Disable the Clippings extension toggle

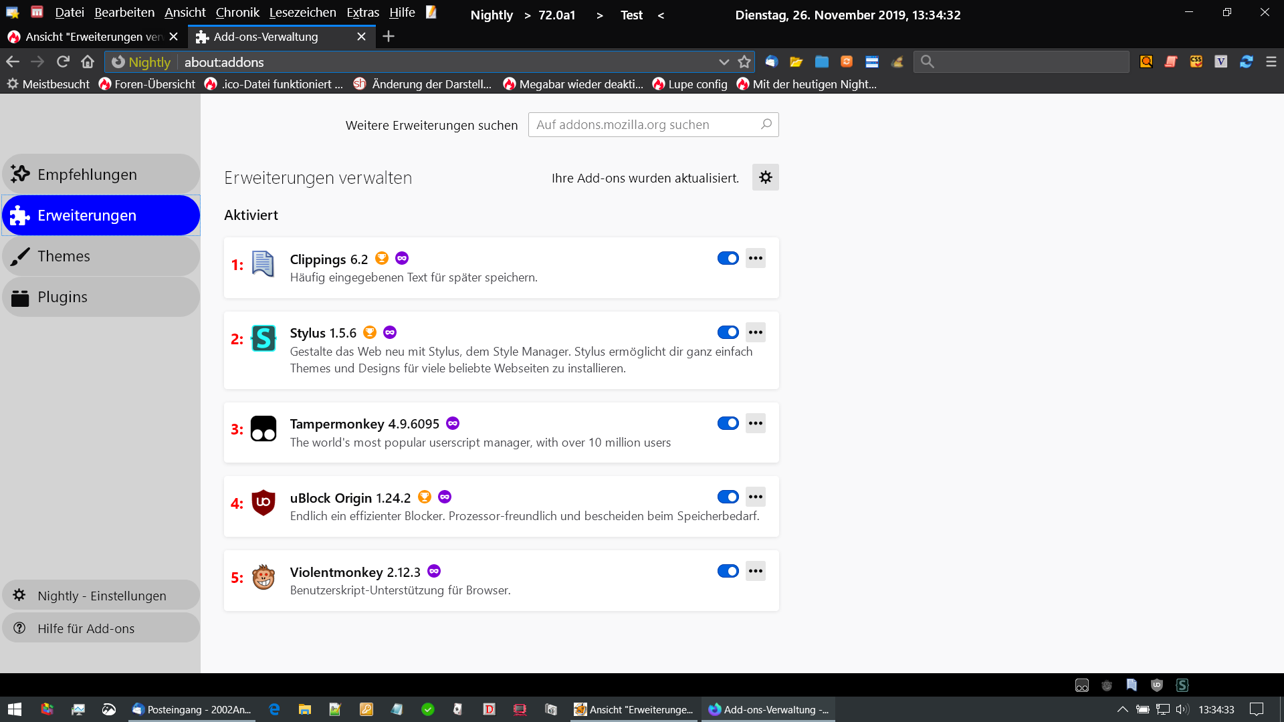728,259
